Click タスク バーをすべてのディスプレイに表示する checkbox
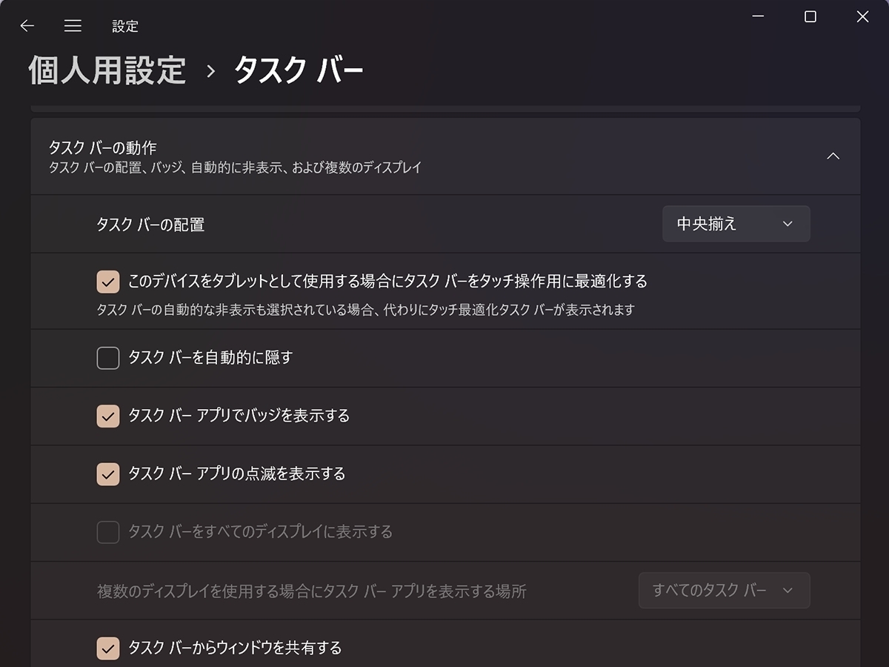The image size is (889, 667). pos(108,532)
